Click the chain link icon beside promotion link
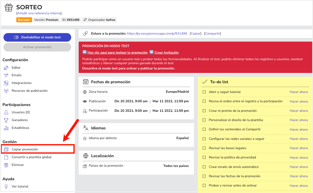This screenshot has height=193, width=313. coord(85,33)
